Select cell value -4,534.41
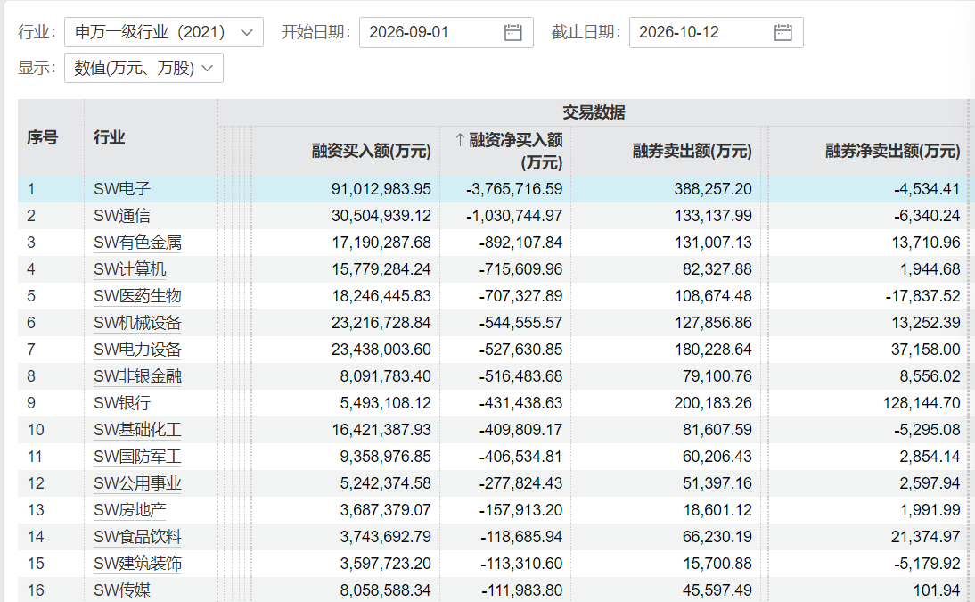Viewport: 975px width, 602px height. (927, 189)
